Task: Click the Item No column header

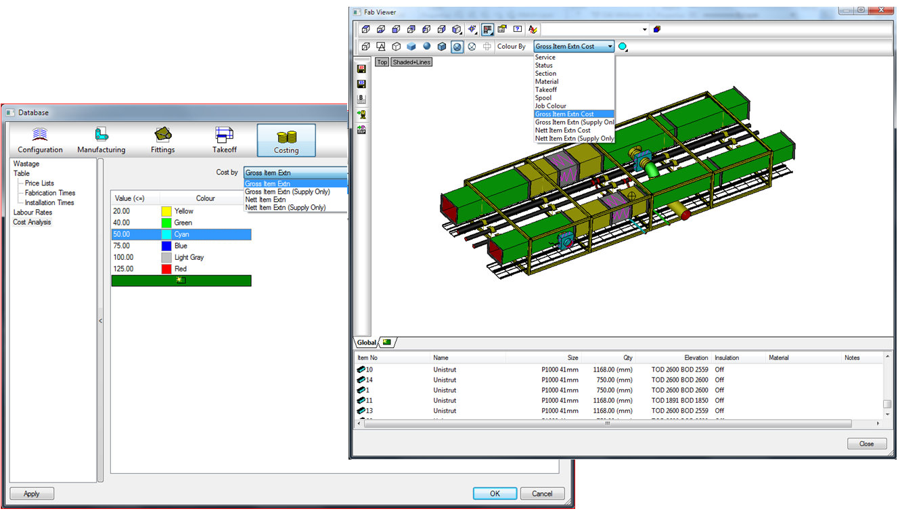Action: tap(393, 357)
